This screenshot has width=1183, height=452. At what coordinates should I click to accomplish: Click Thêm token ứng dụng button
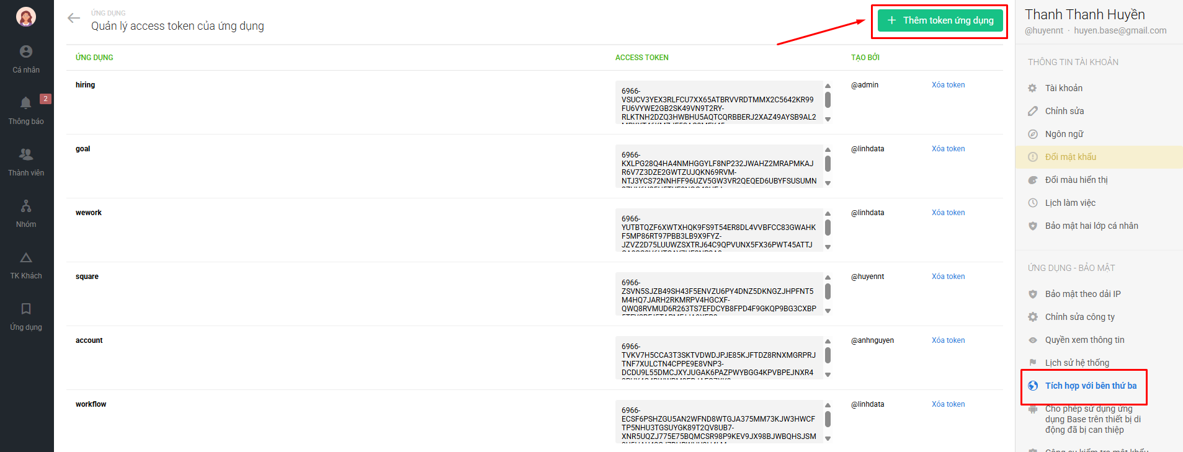pos(940,20)
